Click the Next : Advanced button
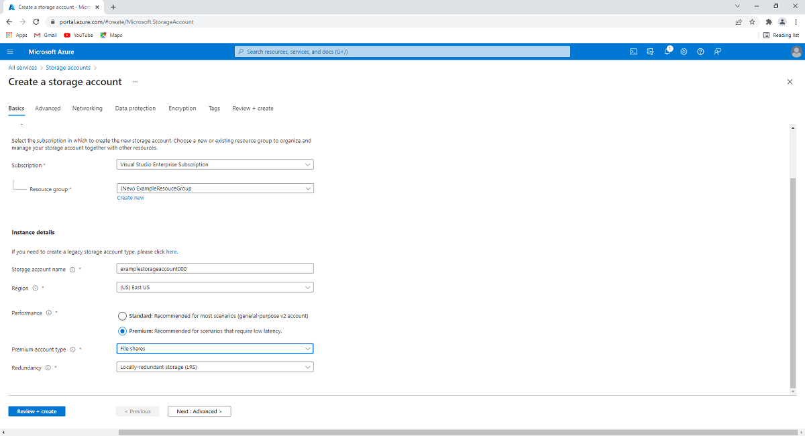This screenshot has width=805, height=436. coord(199,411)
